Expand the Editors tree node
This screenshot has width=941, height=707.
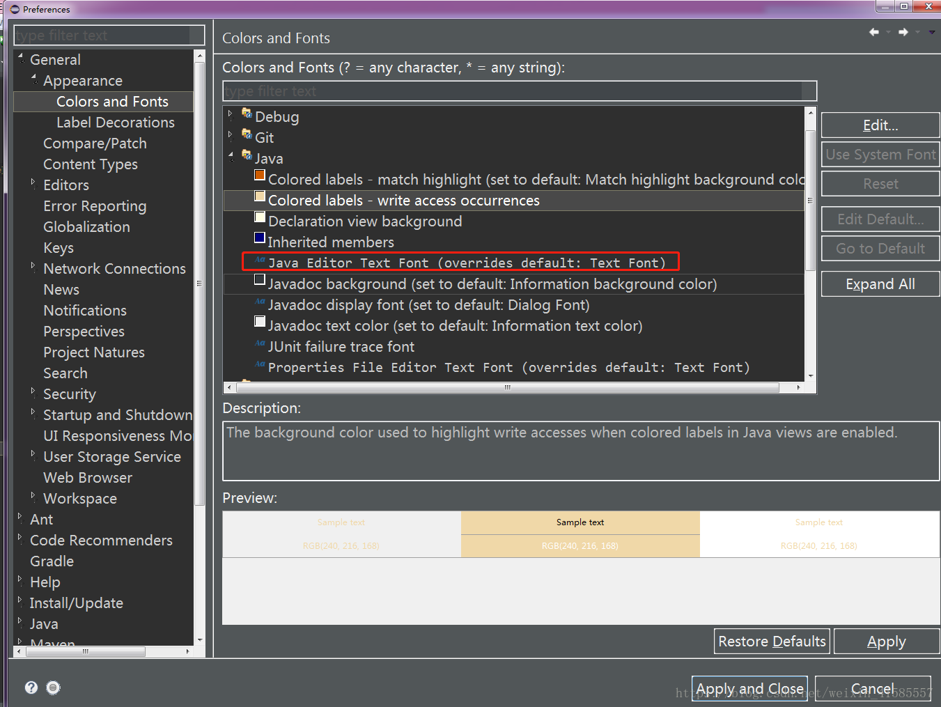pyautogui.click(x=33, y=182)
